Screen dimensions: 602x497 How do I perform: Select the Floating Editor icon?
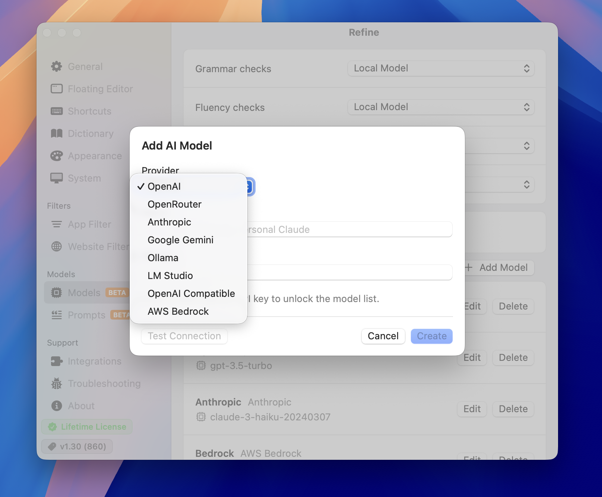(x=57, y=89)
